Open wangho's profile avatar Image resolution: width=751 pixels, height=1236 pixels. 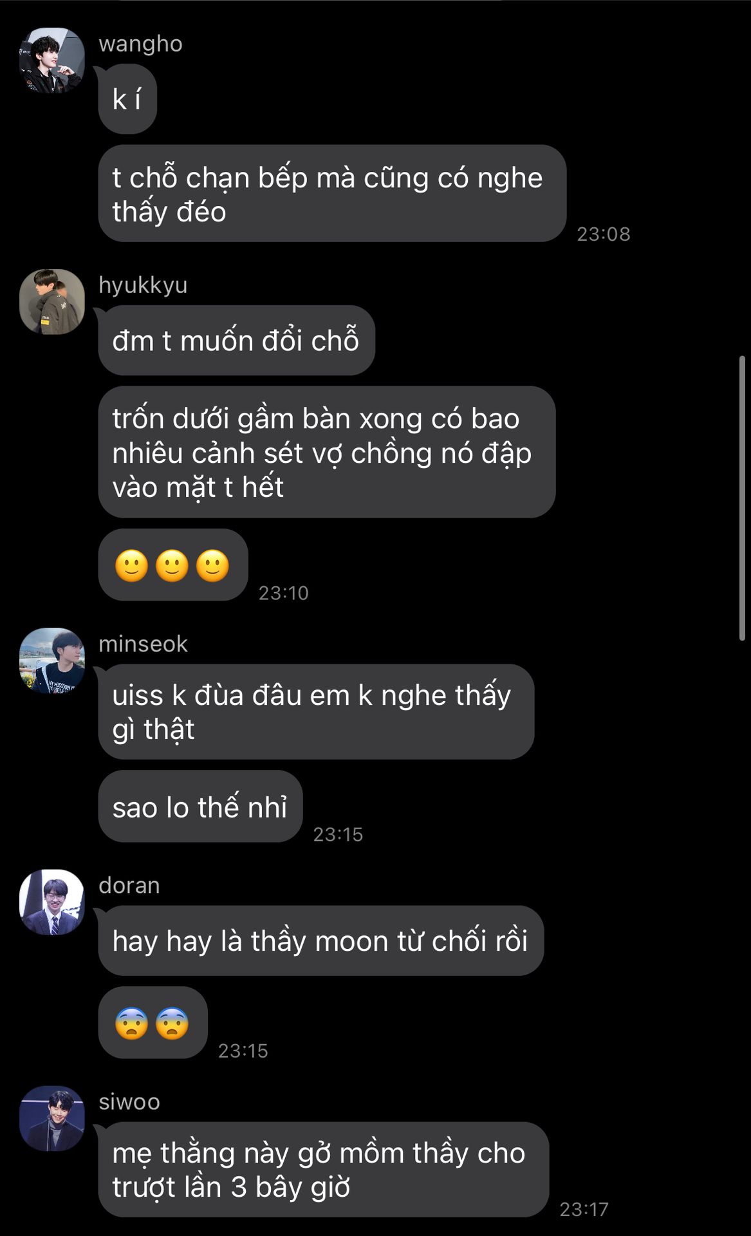coord(52,61)
